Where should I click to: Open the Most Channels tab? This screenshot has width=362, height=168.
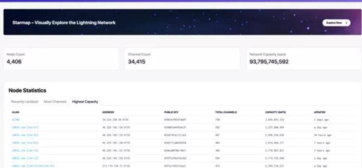tap(54, 102)
